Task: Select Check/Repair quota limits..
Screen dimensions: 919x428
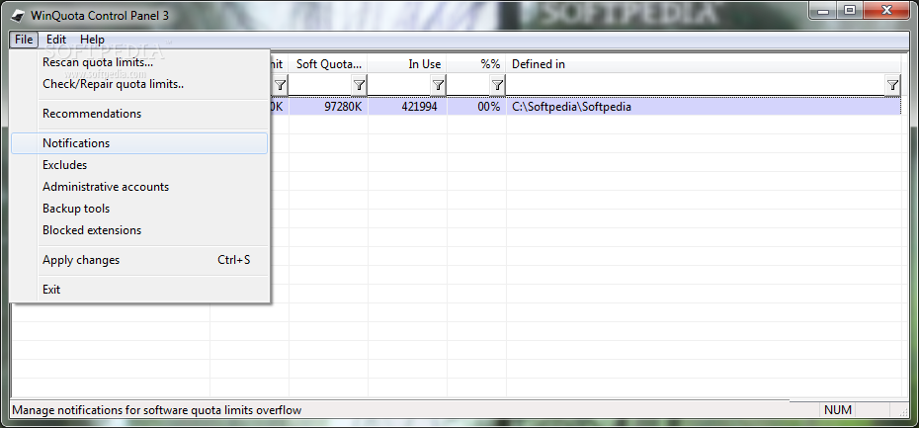Action: pyautogui.click(x=139, y=84)
